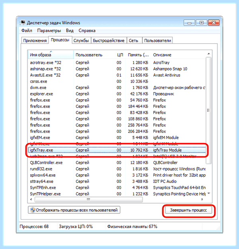Minimize the Task Manager window
The image size is (239, 249).
[x=189, y=23]
